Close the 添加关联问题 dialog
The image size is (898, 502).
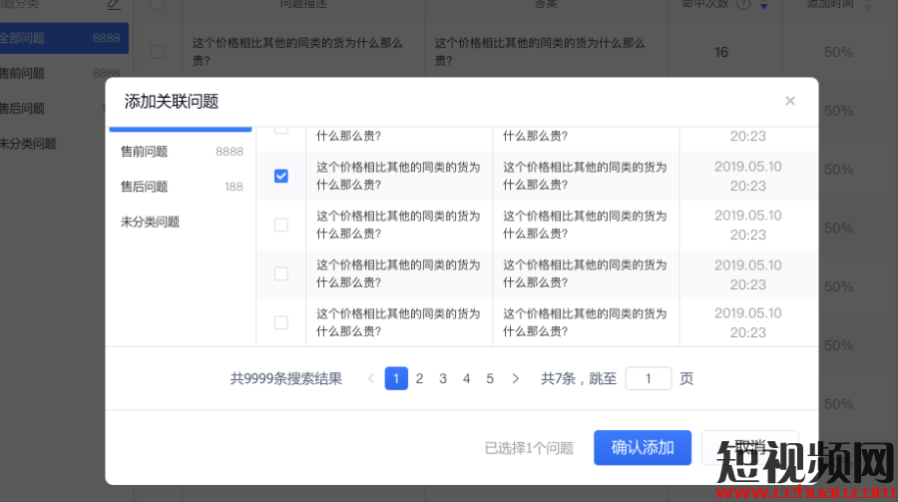coord(790,101)
